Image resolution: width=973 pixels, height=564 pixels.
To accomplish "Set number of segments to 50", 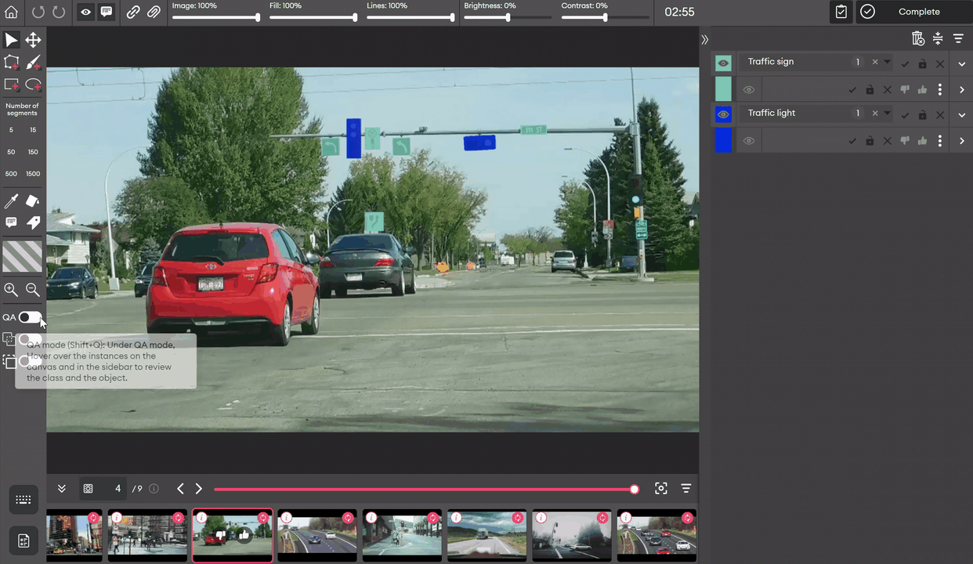I will pyautogui.click(x=11, y=152).
